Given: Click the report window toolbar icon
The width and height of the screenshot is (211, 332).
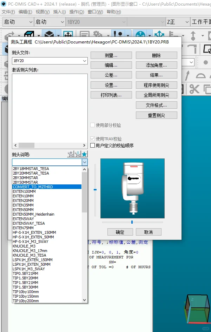Looking at the screenshot, I should (x=85, y=34).
